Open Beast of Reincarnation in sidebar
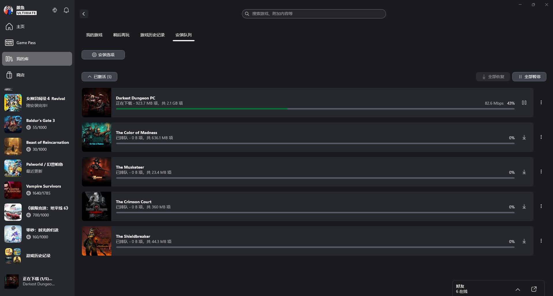553x296 pixels. [37, 146]
